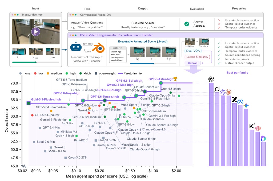This screenshot has height=181, width=273.
Task: Click the orange 'medium' legend dot
Action: 48,73
